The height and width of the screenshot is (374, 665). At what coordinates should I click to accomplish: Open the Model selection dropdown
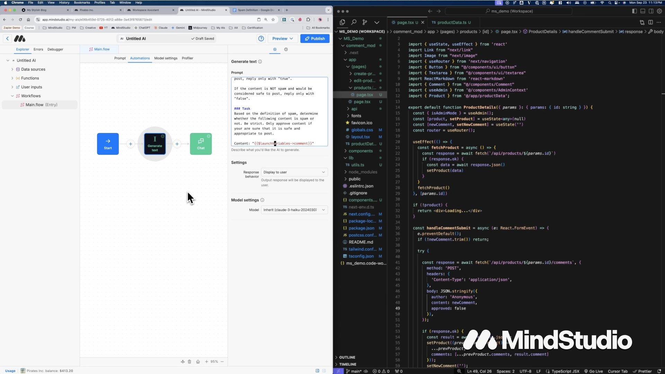[294, 210]
